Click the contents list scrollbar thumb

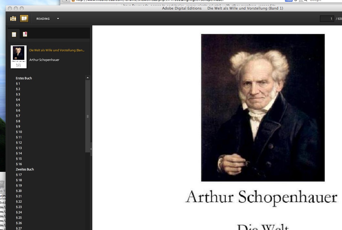[x=88, y=116]
